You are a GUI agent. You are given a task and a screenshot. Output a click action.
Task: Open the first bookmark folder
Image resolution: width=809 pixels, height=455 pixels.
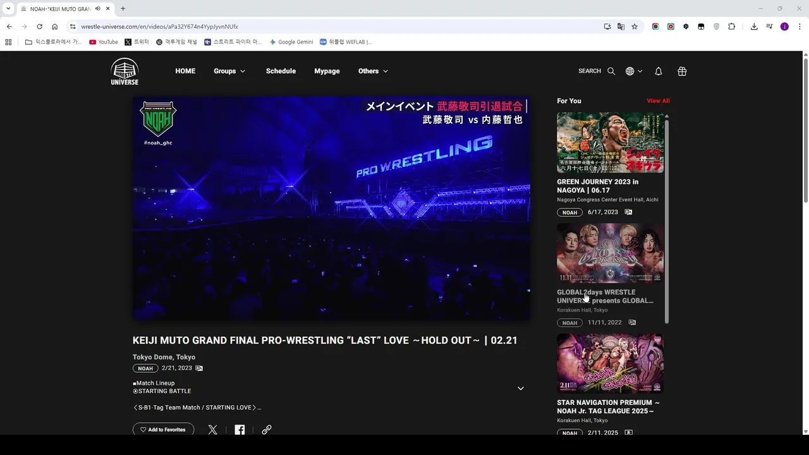(53, 42)
